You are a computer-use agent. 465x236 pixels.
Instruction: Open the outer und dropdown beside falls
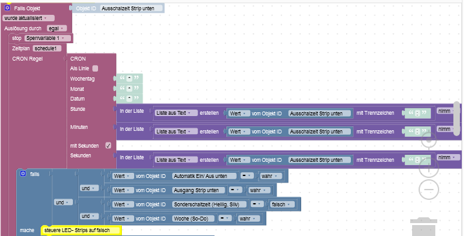[63, 202]
